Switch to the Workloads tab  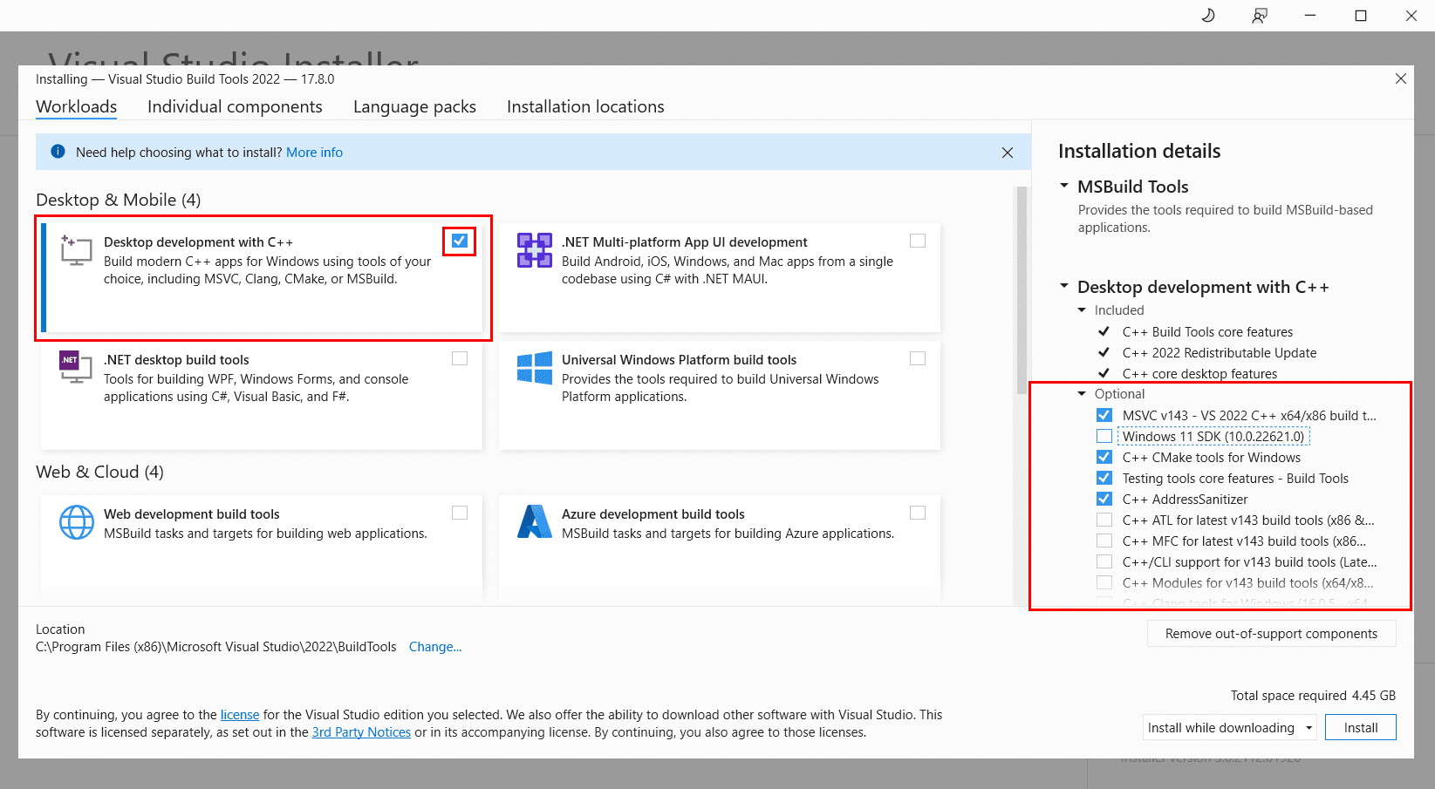click(x=77, y=106)
